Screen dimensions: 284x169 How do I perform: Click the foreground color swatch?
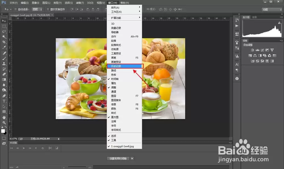click(3, 131)
